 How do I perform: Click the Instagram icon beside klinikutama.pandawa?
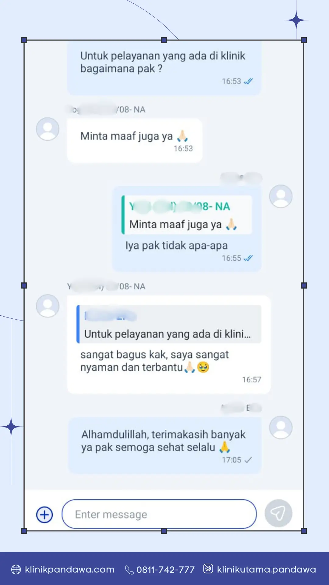[208, 569]
